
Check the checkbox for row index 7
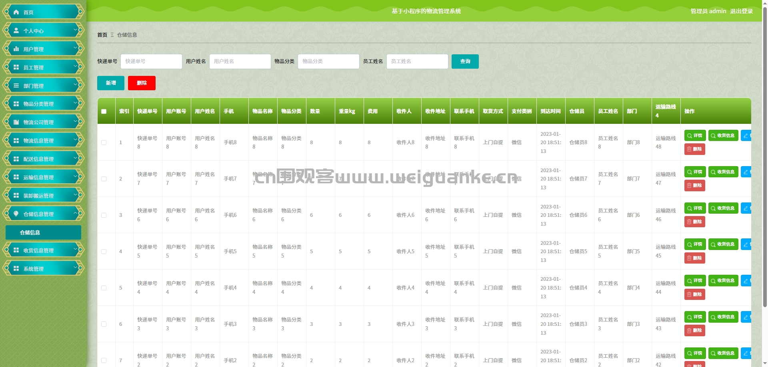tap(104, 360)
